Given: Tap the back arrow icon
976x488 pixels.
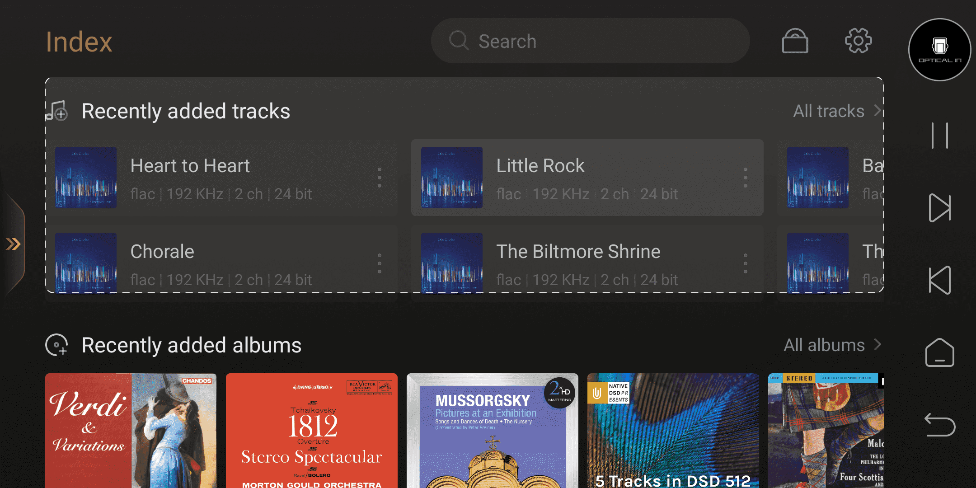Looking at the screenshot, I should (x=940, y=425).
